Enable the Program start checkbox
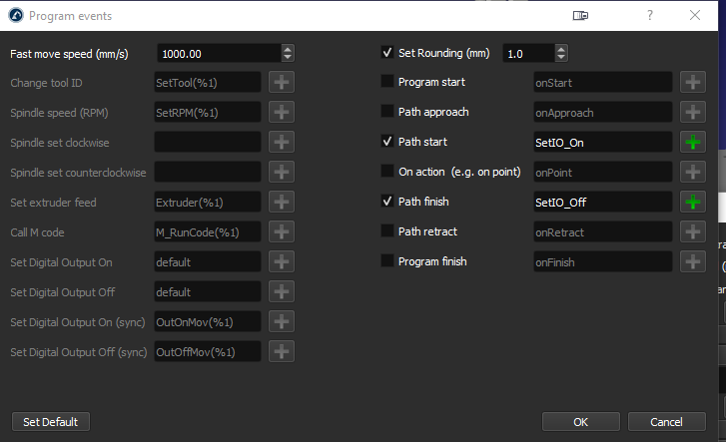This screenshot has width=726, height=442. pyautogui.click(x=387, y=82)
